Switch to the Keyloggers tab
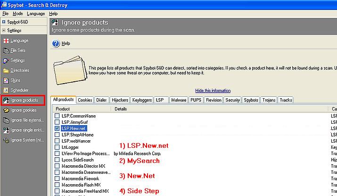This screenshot has width=337, height=196. (142, 100)
